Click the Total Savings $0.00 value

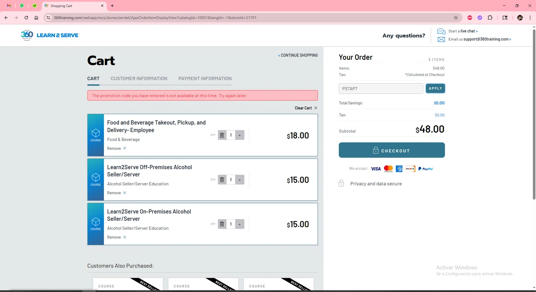[439, 103]
